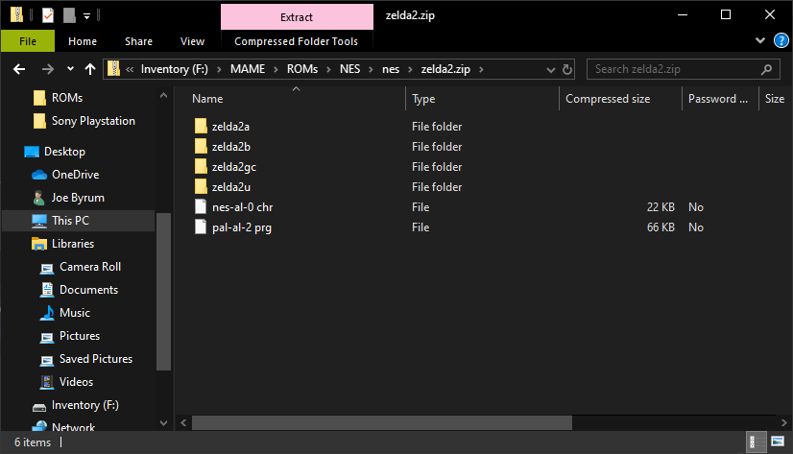Click the search magnifier icon
This screenshot has width=793, height=454.
pyautogui.click(x=767, y=69)
